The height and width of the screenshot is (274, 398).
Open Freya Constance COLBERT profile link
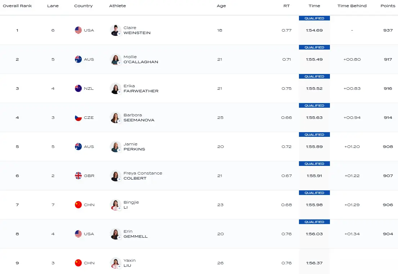click(x=143, y=176)
